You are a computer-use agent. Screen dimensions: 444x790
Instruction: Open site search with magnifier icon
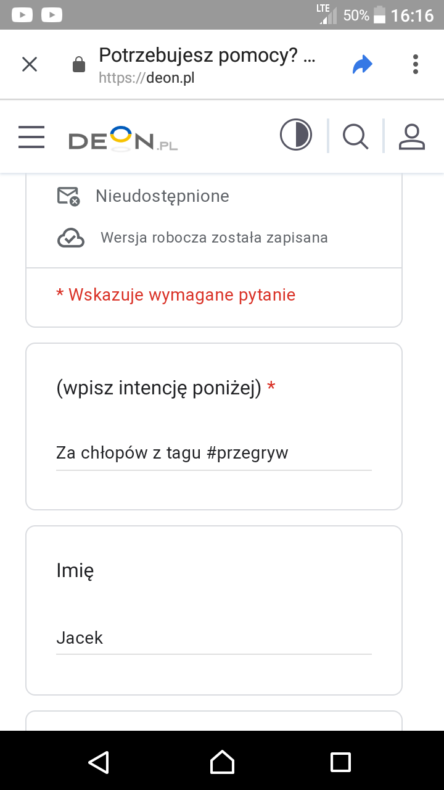tap(355, 136)
